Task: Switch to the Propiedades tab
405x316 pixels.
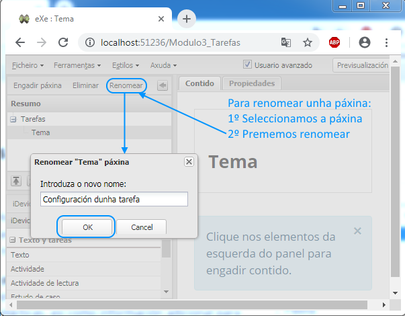Action: coord(252,83)
